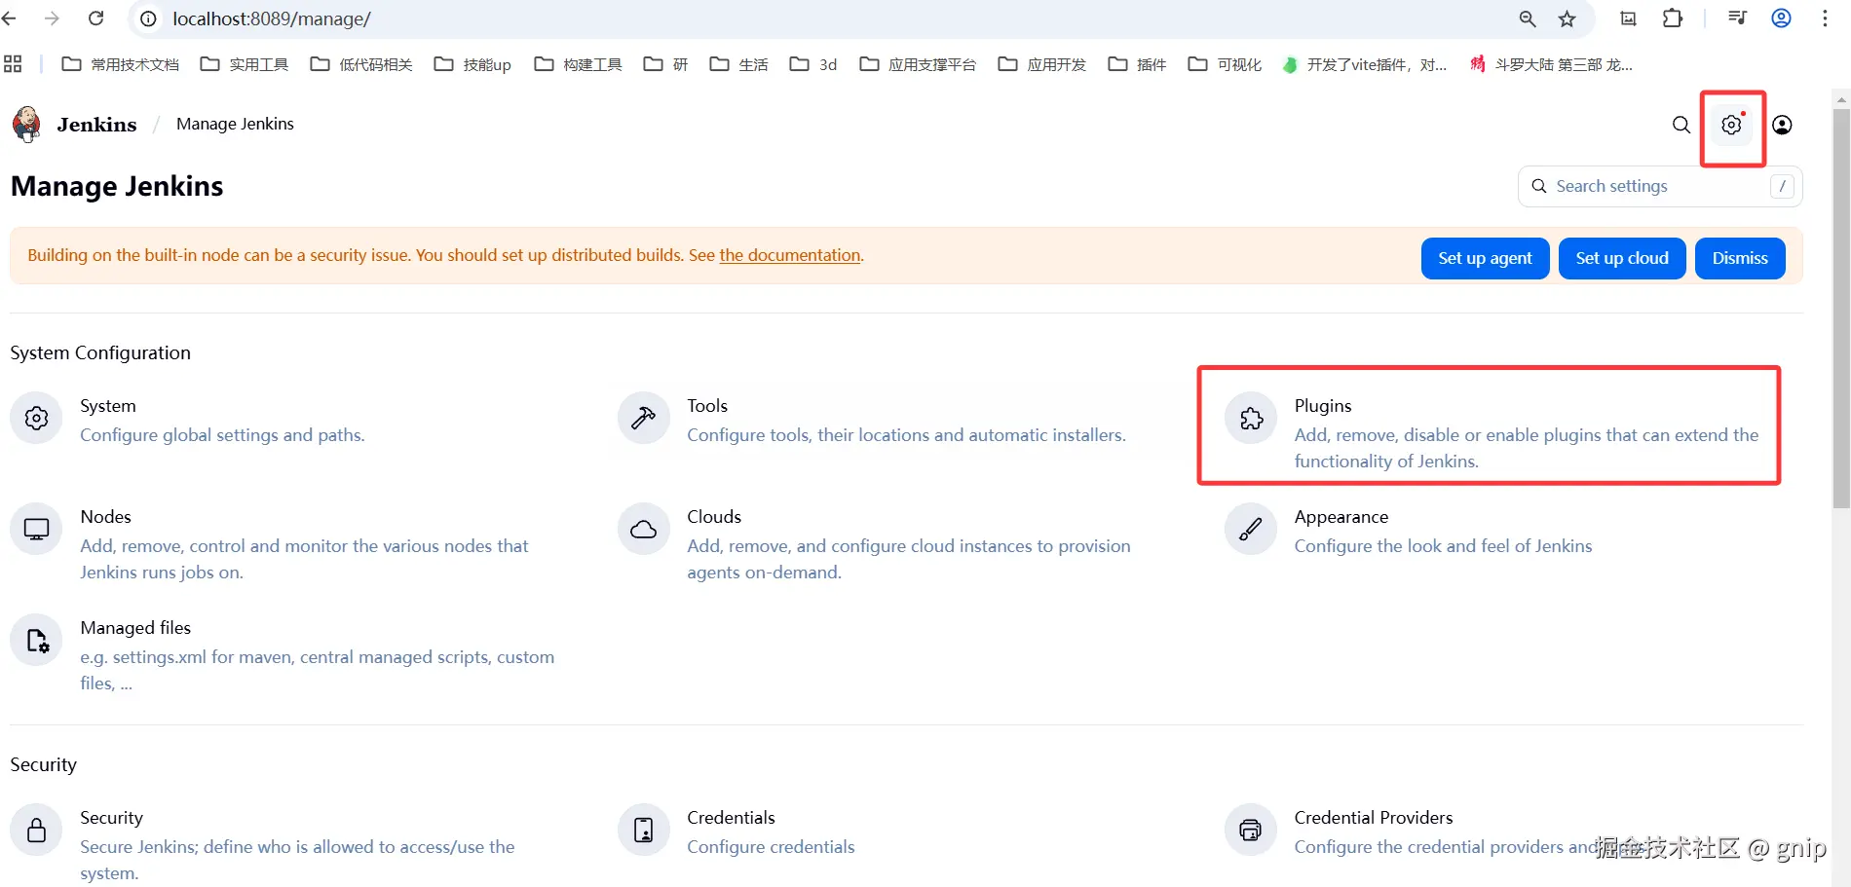Click the Set up agent button
1851x887 pixels.
[1485, 258]
